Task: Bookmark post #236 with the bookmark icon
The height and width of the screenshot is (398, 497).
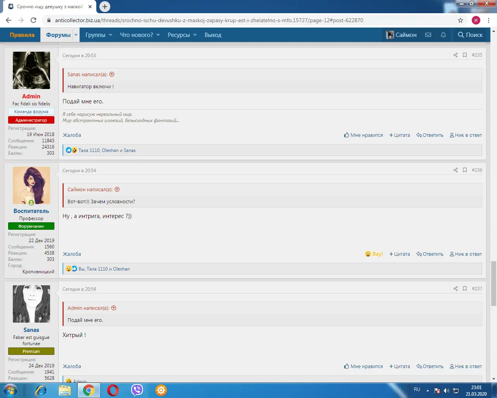Action: click(x=465, y=170)
